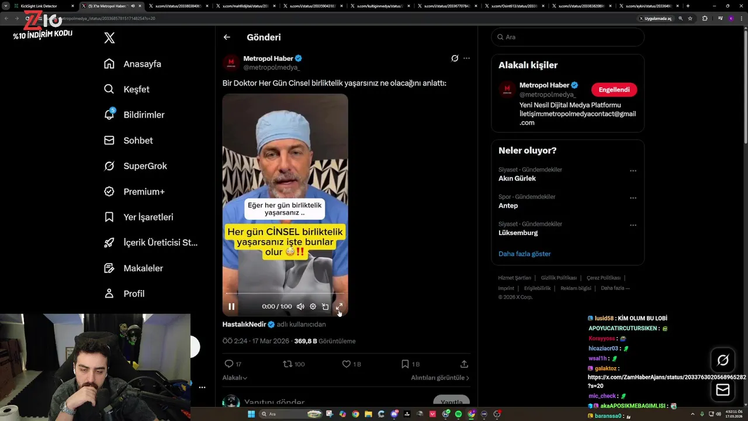Open Gizlilik Politikası footer link
Viewport: 748px width, 421px height.
point(559,278)
